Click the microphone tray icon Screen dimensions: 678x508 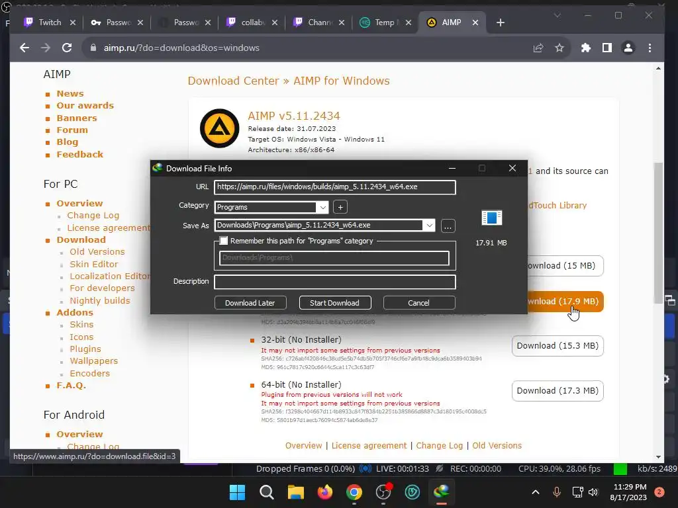click(556, 492)
